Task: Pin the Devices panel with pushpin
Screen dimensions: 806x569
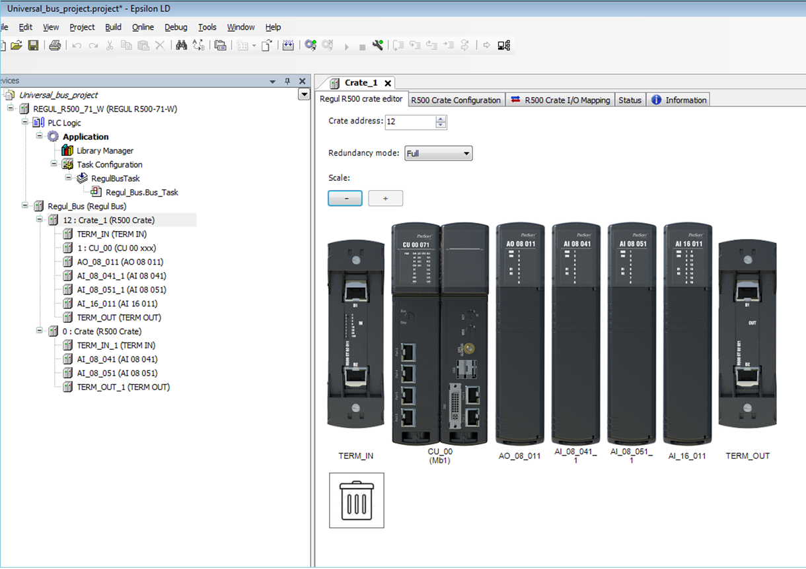Action: pyautogui.click(x=287, y=81)
